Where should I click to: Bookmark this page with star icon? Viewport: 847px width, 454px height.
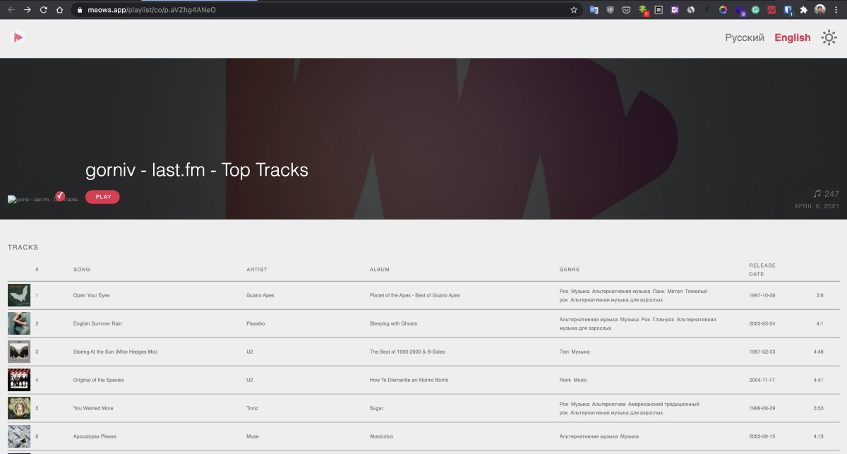[574, 10]
